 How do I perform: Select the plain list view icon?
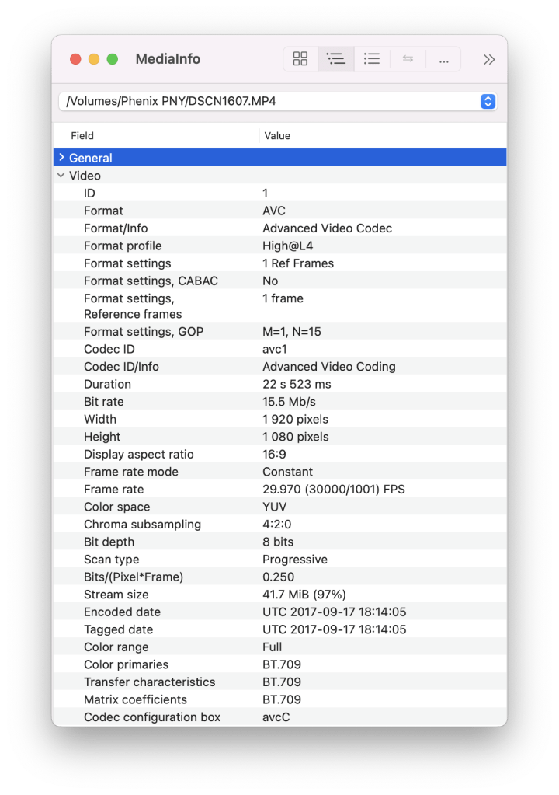tap(372, 59)
